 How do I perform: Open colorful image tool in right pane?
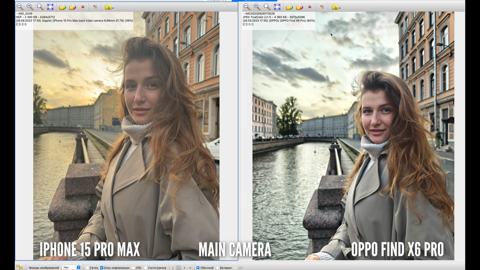pos(322,7)
